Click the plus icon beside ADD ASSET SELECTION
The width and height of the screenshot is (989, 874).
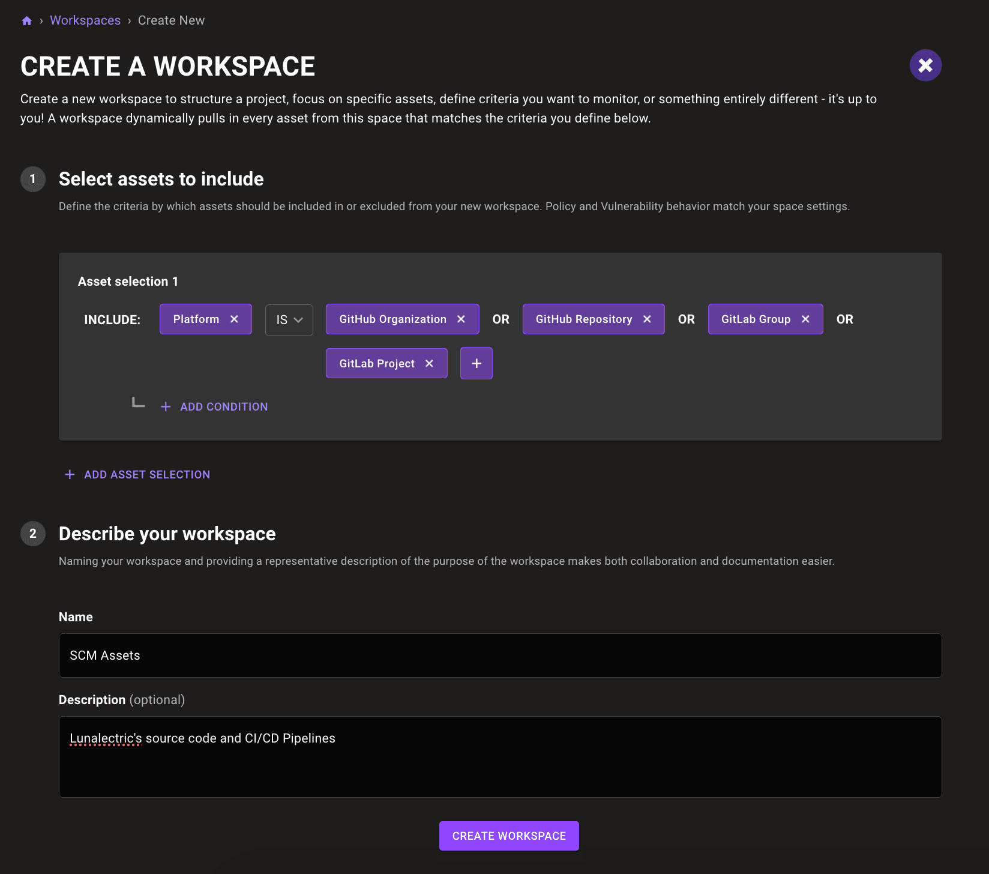[x=70, y=474]
